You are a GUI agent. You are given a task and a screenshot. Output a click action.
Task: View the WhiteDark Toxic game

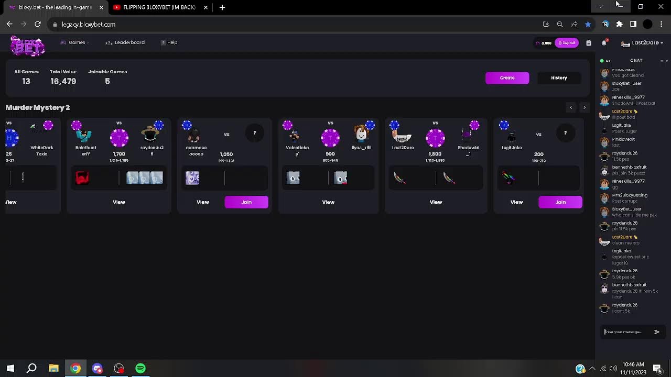(11, 202)
